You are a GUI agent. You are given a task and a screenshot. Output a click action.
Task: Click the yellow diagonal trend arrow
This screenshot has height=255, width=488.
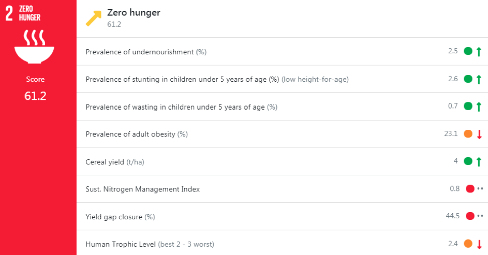pyautogui.click(x=94, y=18)
